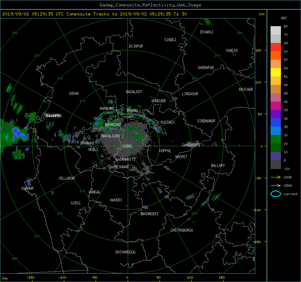Image resolution: width=301 pixels, height=282 pixels.
Task: Click the 35 dBZ blue legend swatch
Action: 276,123
